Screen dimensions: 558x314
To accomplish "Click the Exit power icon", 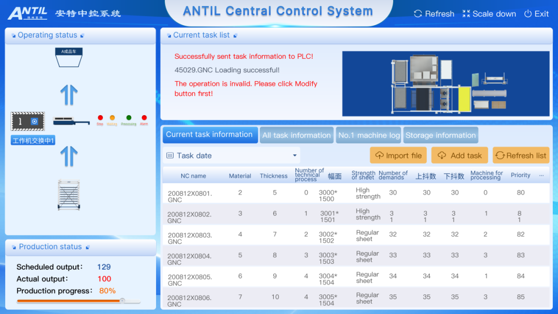I will 528,14.
